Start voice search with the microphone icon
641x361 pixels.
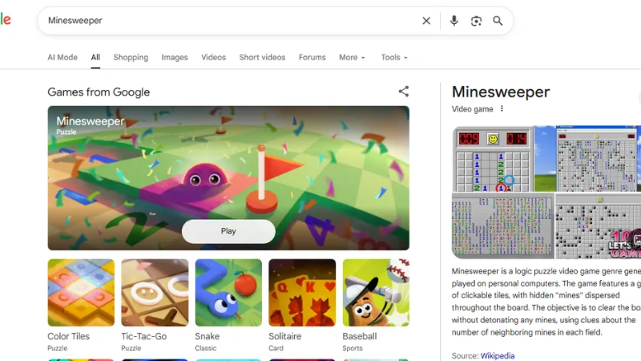pos(454,21)
